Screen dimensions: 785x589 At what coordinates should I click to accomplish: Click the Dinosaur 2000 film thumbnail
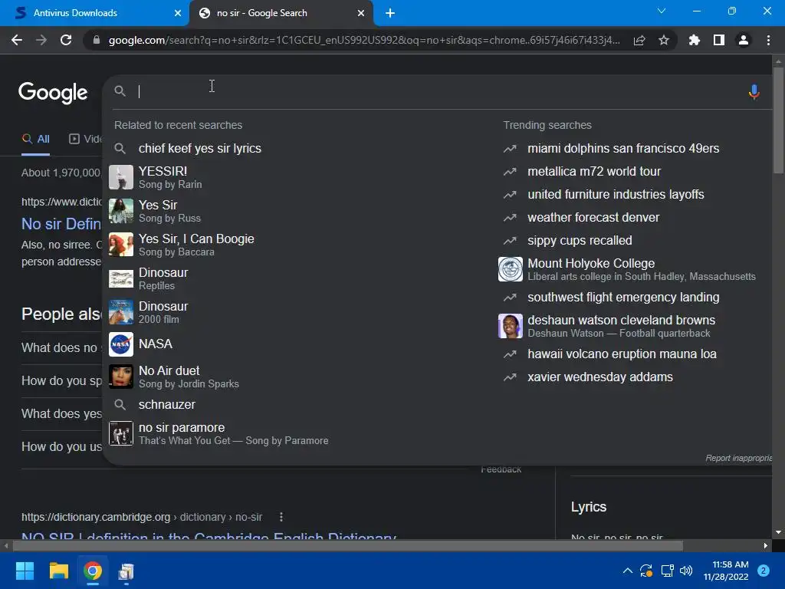coord(121,312)
